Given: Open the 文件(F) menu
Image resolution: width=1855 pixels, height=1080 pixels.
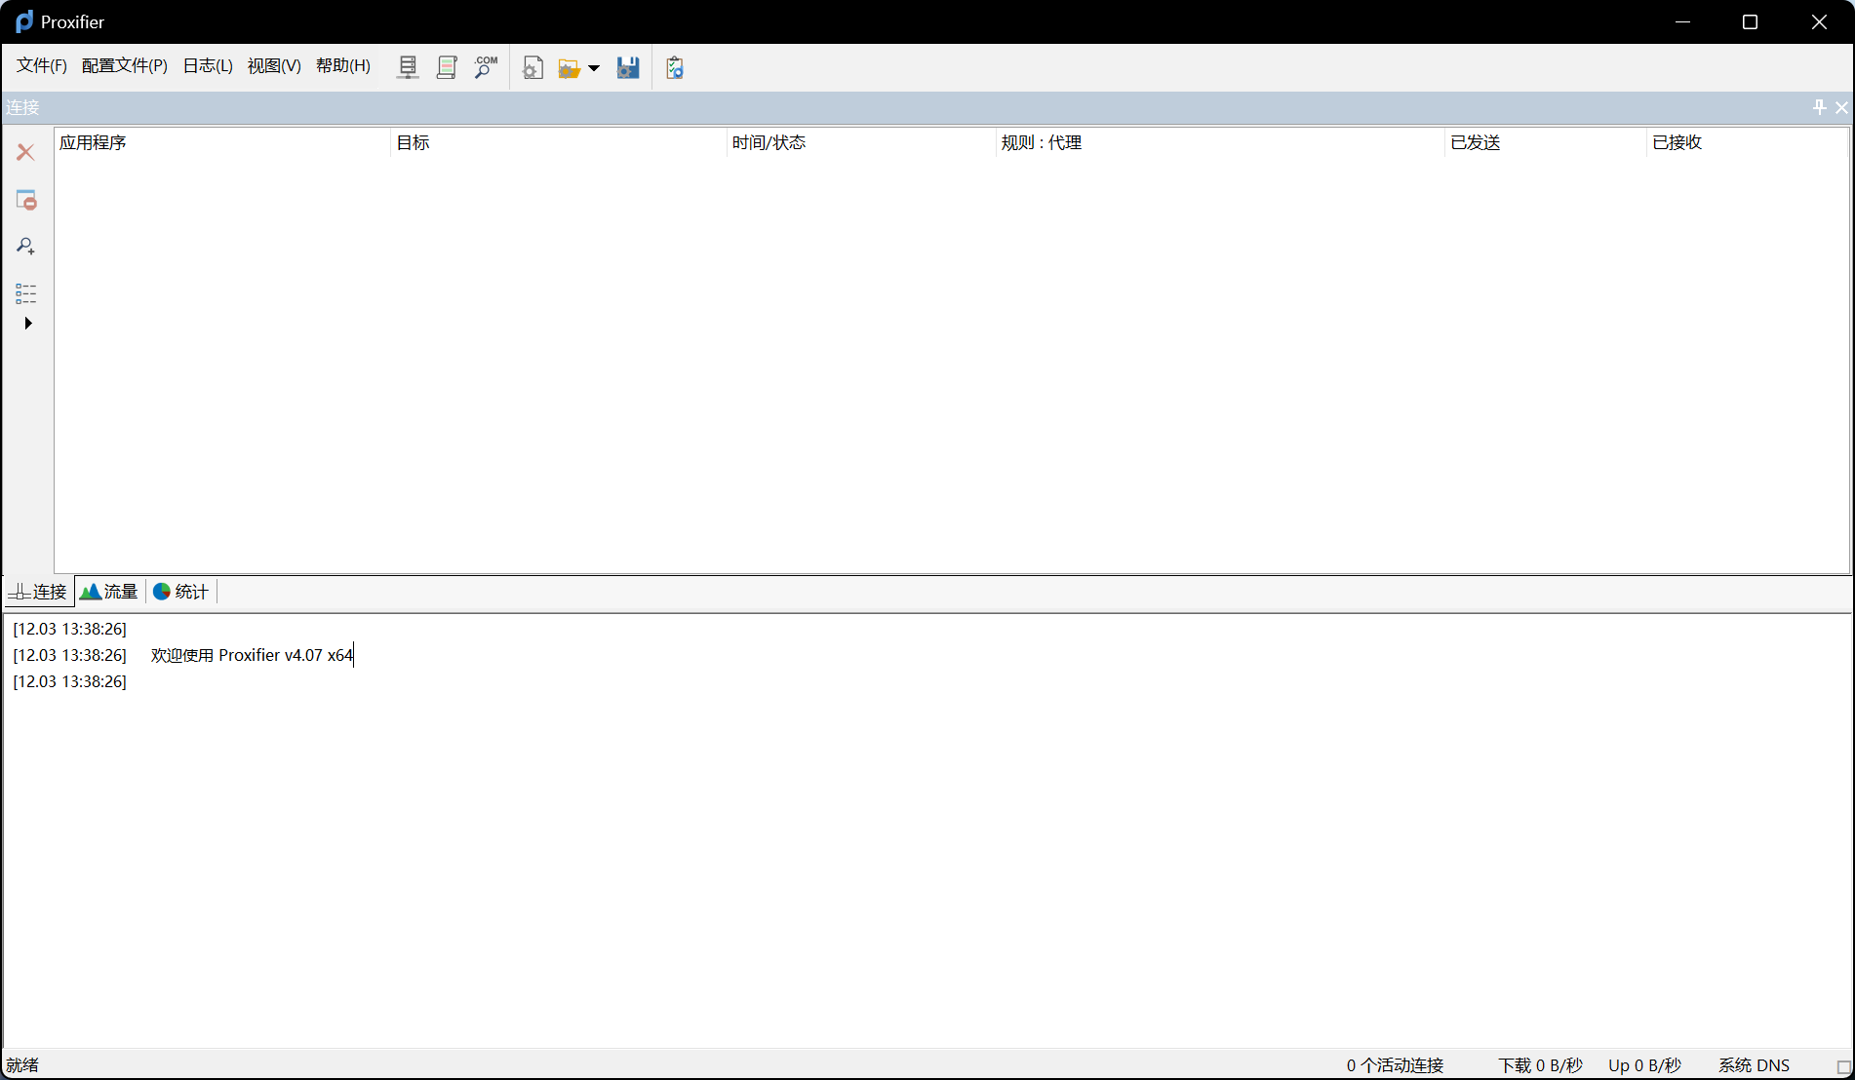Looking at the screenshot, I should (x=42, y=65).
